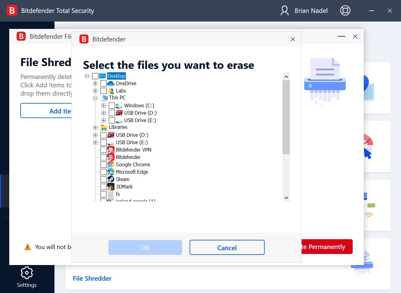Expand top-level USB Drive (D:) node

[x=95, y=135]
